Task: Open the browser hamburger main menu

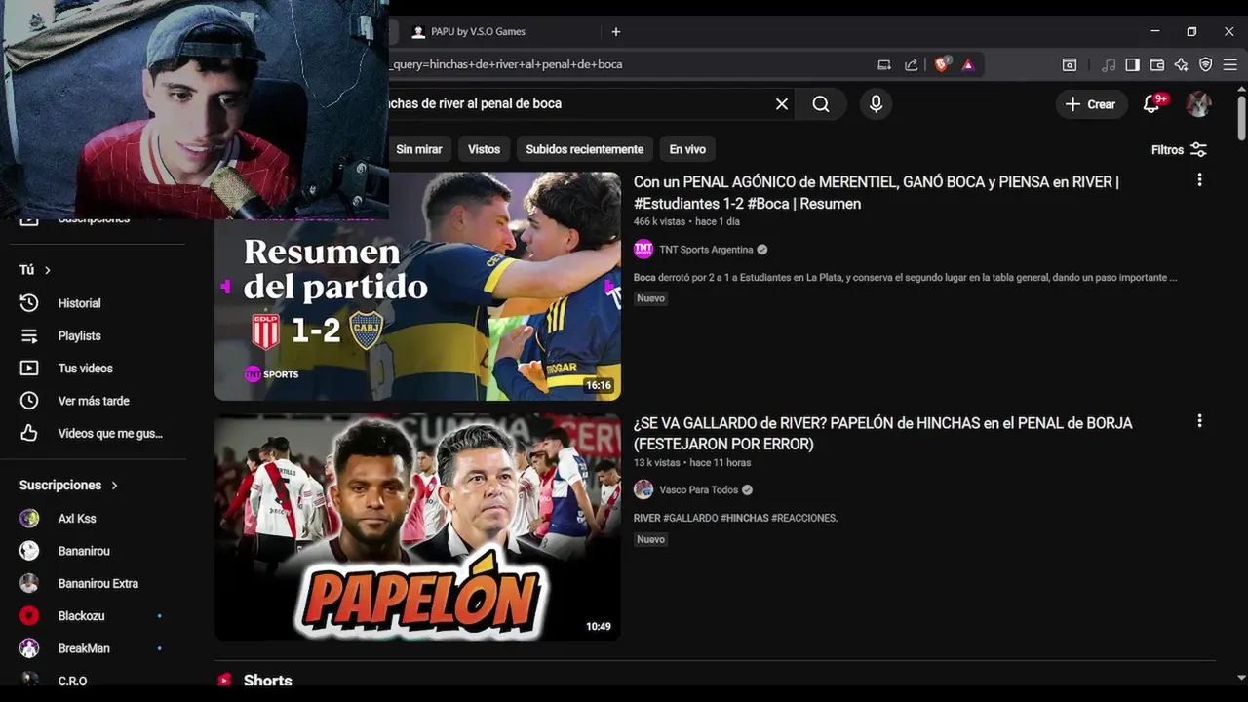Action: pyautogui.click(x=1229, y=64)
